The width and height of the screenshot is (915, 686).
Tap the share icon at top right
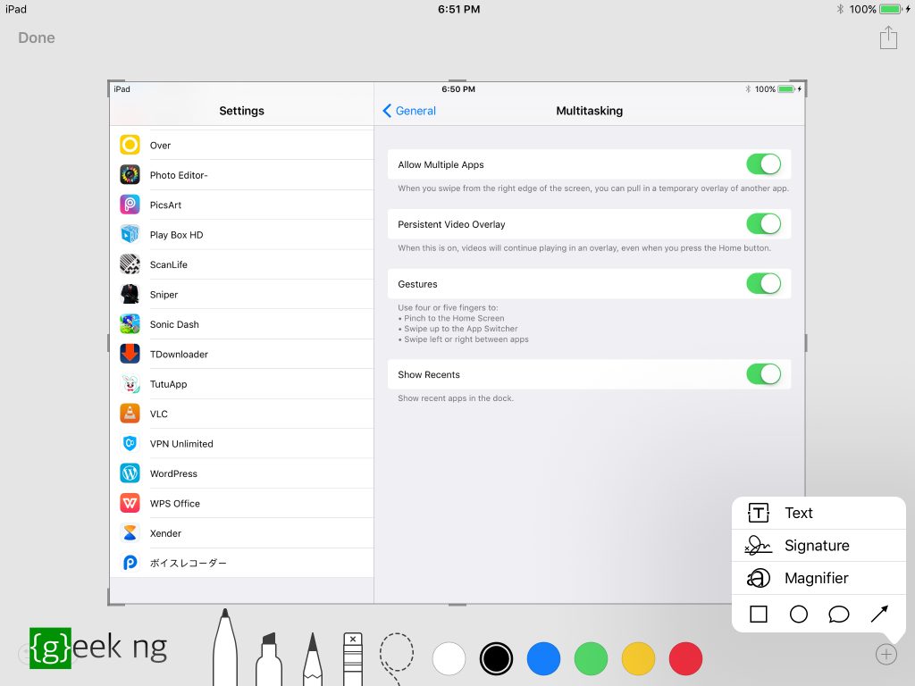pos(888,38)
